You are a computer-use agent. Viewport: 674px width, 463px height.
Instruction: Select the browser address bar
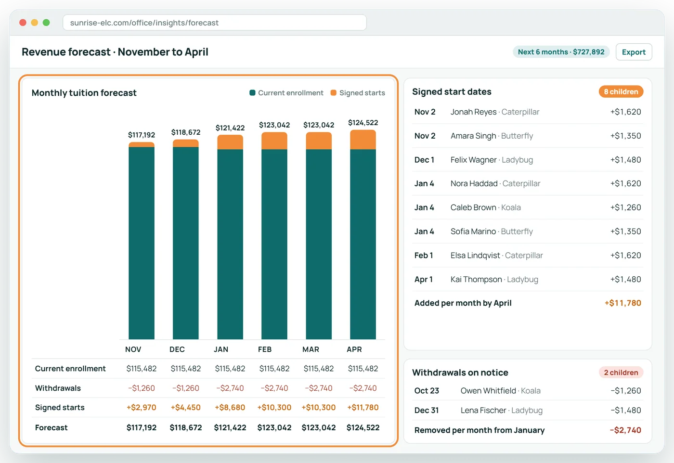pos(215,23)
